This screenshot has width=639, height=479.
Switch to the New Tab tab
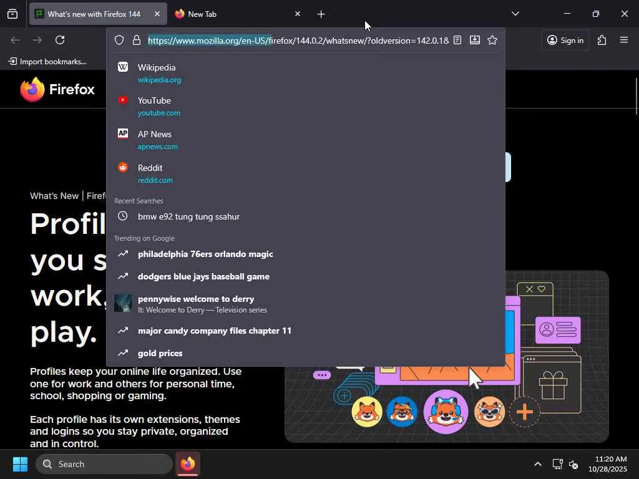pyautogui.click(x=238, y=14)
